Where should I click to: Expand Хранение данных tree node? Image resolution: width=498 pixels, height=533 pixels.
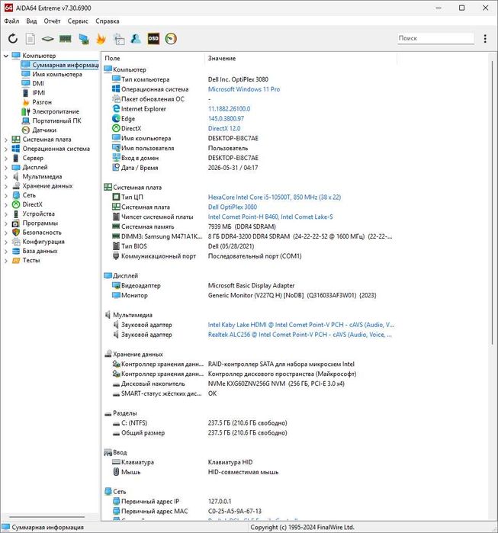6,186
